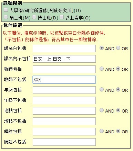
Task: Choose AND radio for 備註包括
Action: pos(102,131)
